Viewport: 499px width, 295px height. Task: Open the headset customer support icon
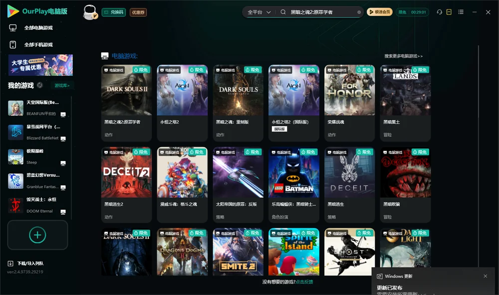pyautogui.click(x=439, y=12)
